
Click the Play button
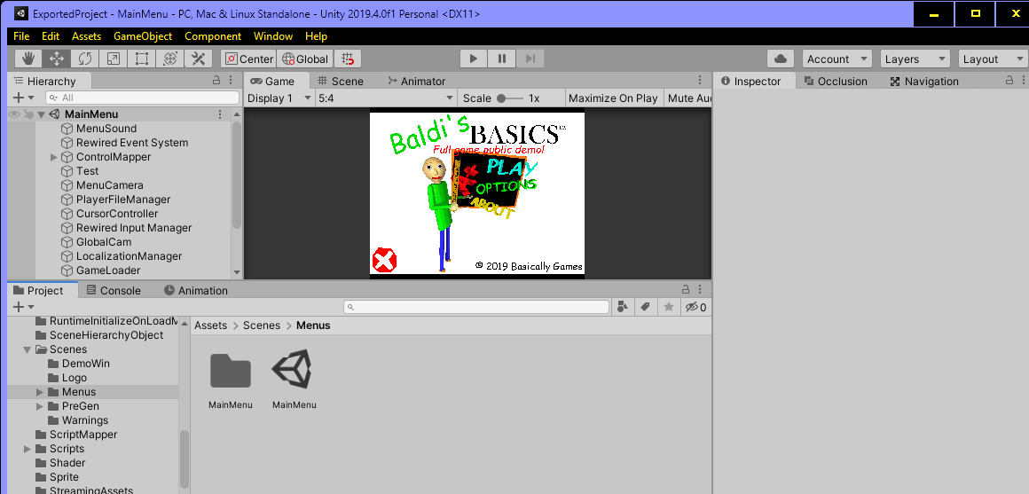click(473, 59)
